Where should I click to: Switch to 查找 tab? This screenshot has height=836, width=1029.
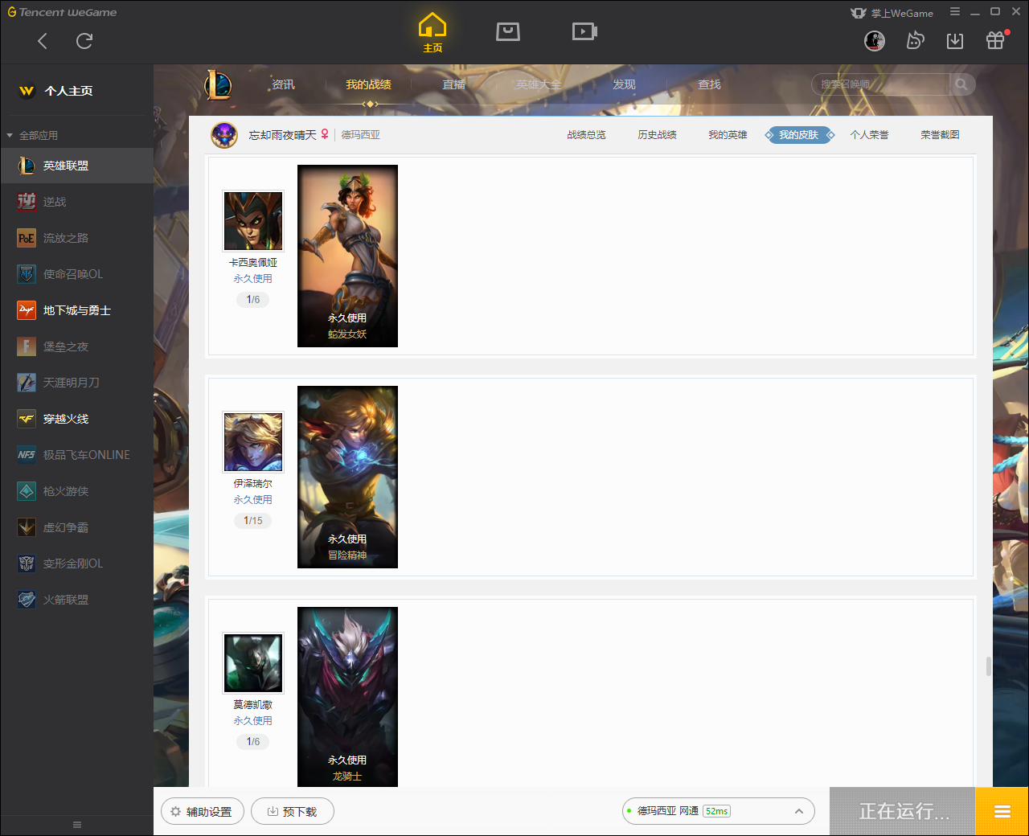(709, 84)
